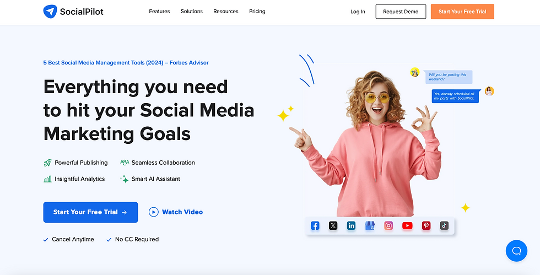Open the Resources menu
The height and width of the screenshot is (275, 540).
click(225, 12)
